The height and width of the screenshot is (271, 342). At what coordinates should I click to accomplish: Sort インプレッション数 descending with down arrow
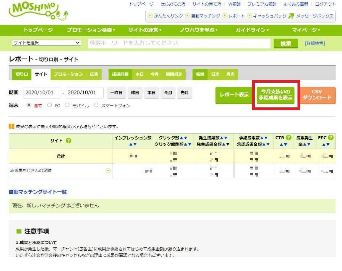135,144
